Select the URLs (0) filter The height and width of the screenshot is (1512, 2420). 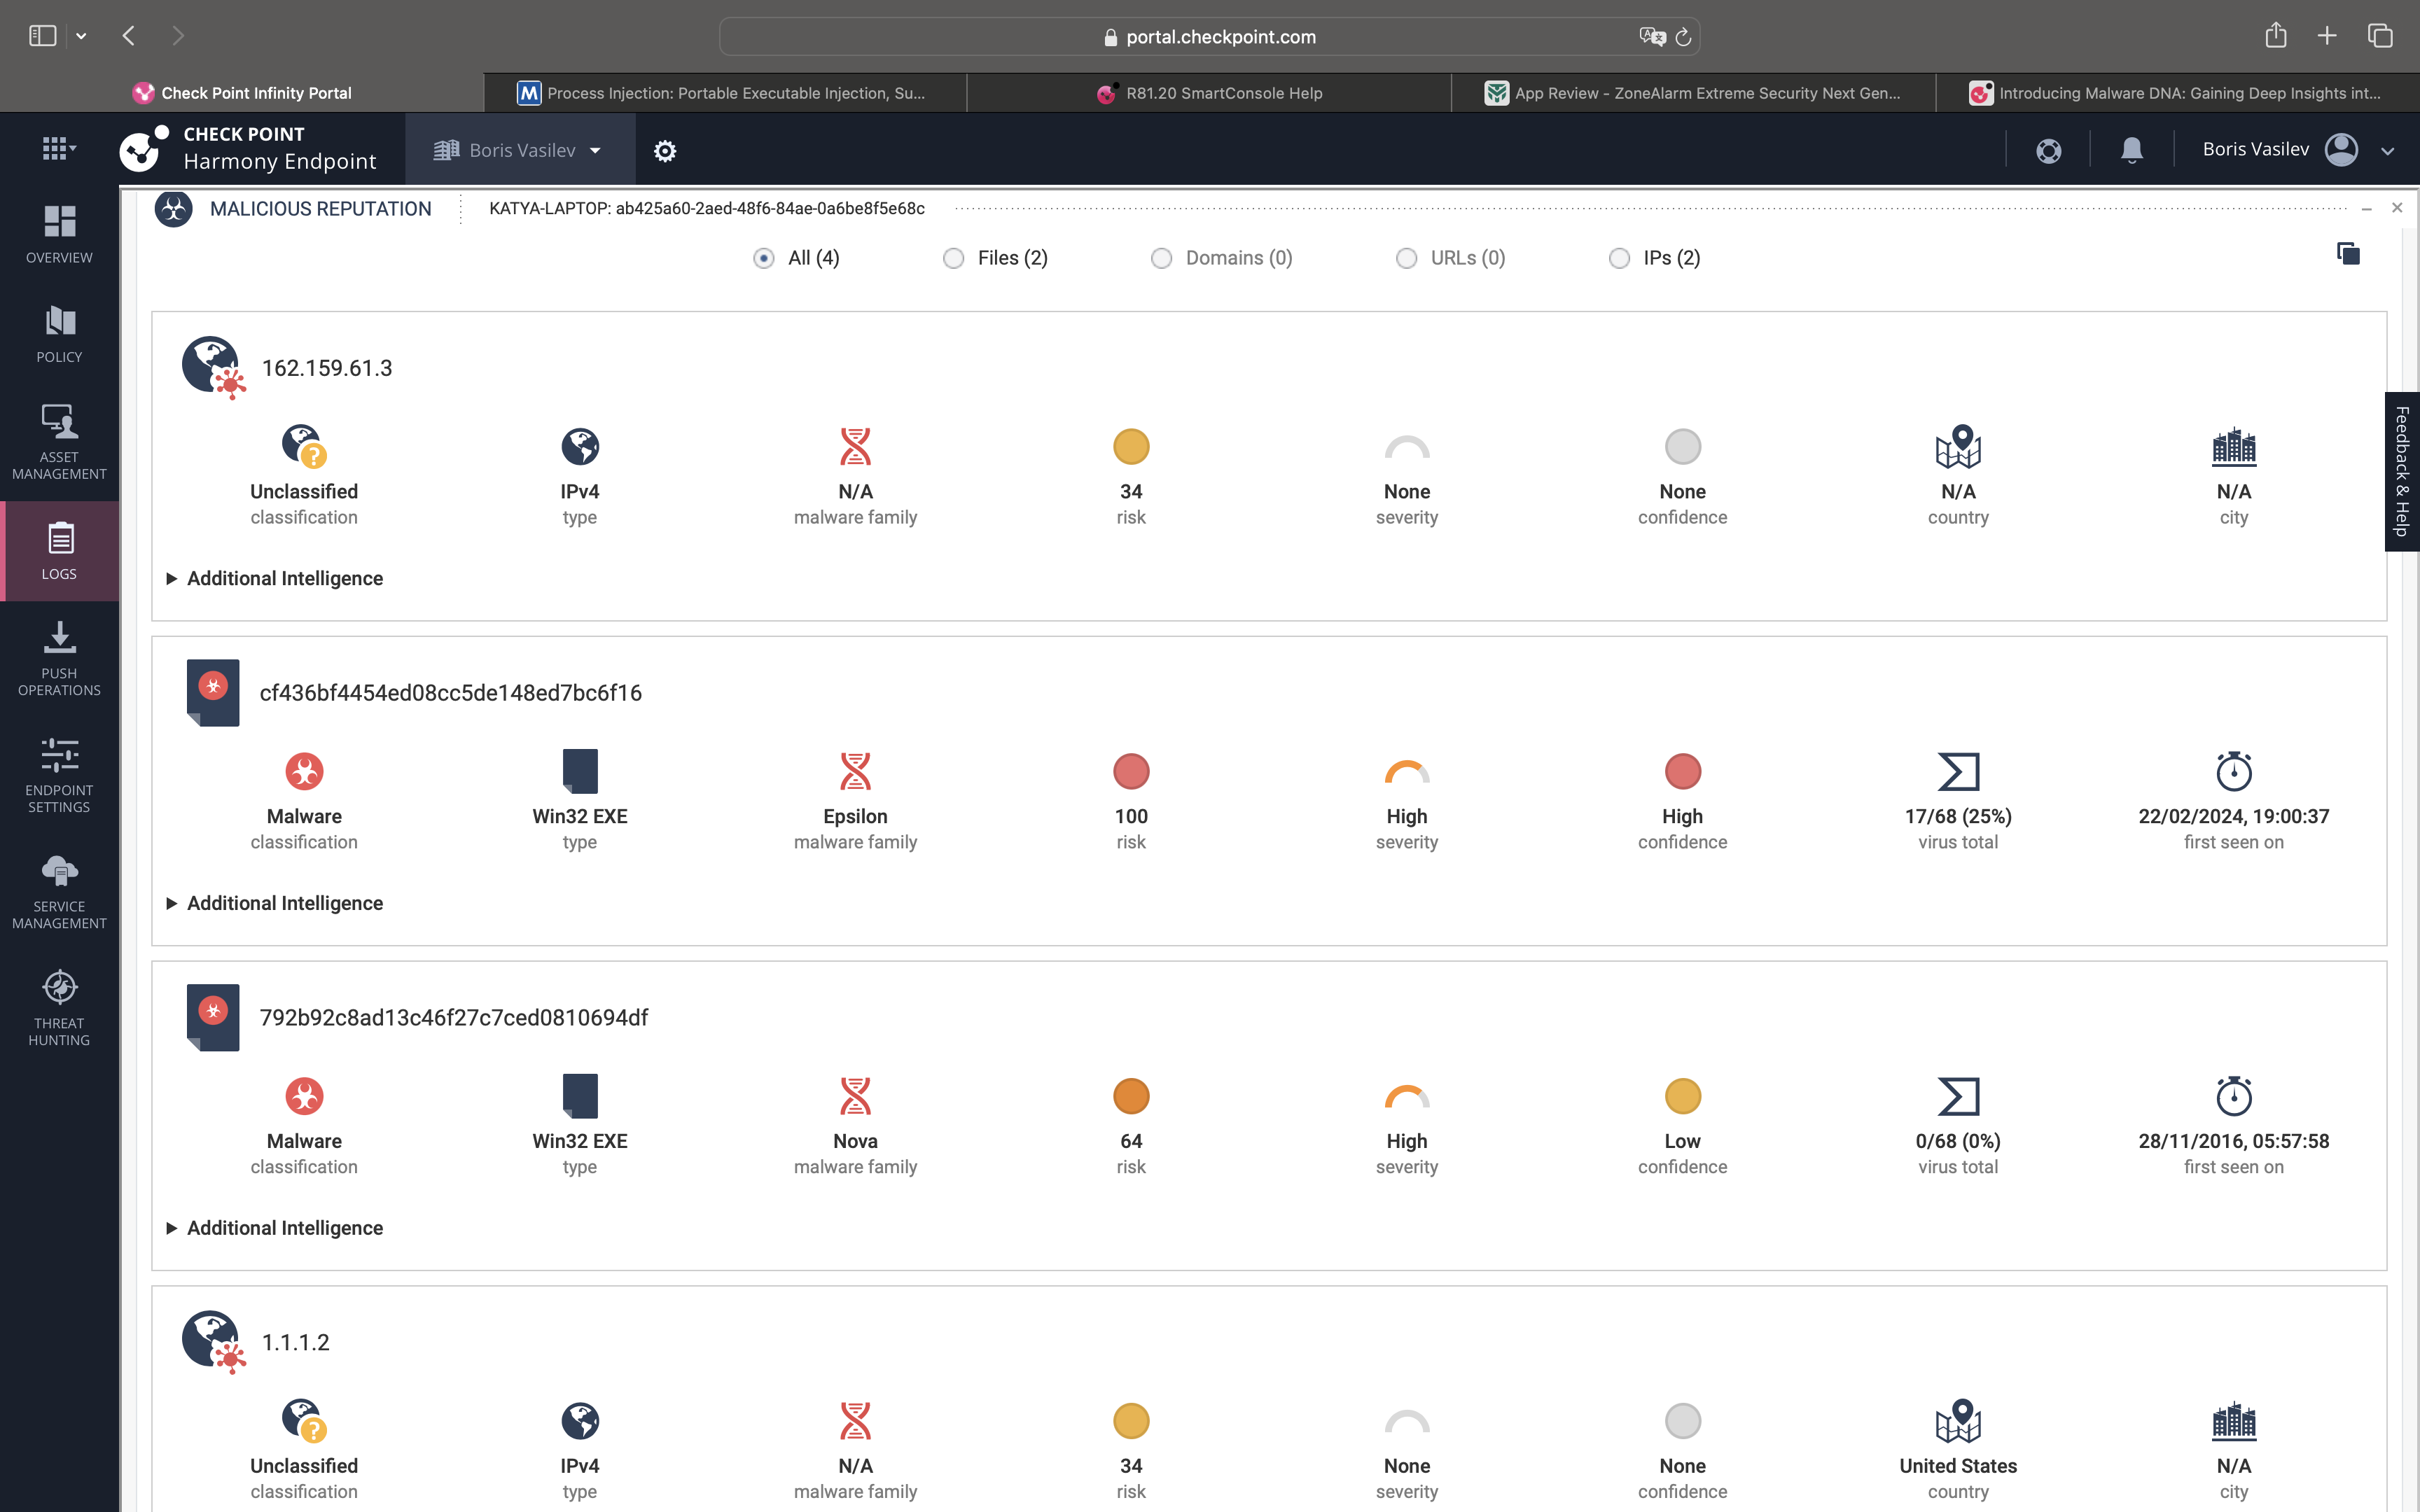(1406, 258)
